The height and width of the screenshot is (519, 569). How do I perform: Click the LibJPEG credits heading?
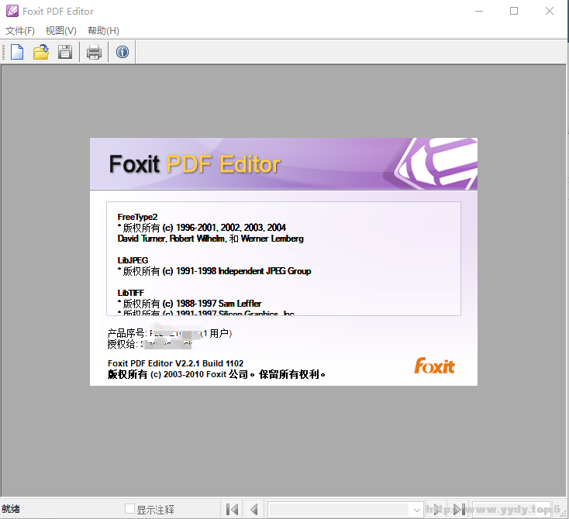coord(133,260)
